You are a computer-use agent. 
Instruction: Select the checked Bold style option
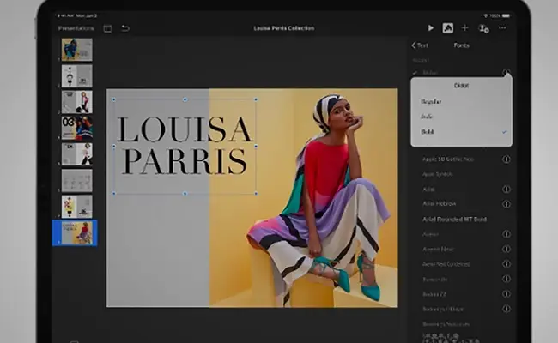click(461, 132)
